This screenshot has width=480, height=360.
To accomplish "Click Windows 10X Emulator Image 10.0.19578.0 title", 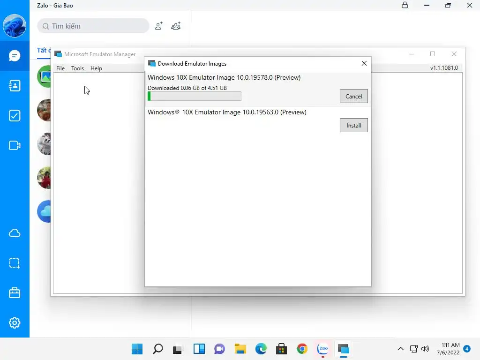I will (x=224, y=77).
